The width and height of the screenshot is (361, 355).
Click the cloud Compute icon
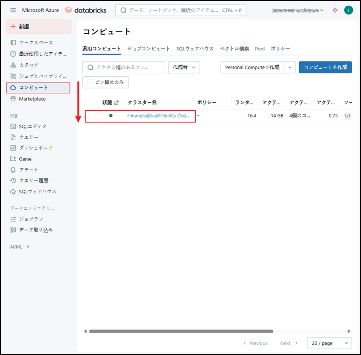click(13, 88)
